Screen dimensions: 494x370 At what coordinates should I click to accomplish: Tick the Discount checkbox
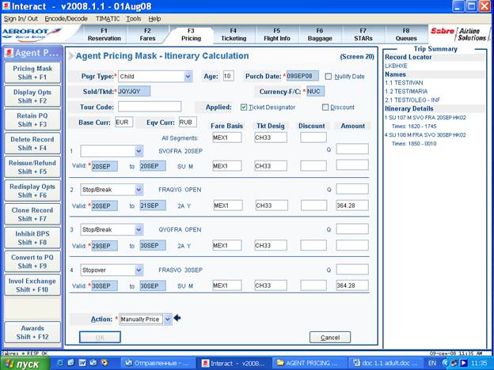[325, 108]
